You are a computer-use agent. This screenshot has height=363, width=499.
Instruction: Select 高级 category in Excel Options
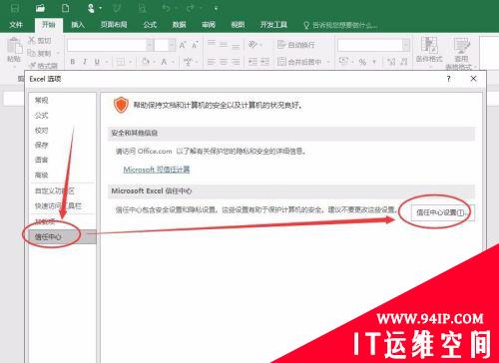[42, 175]
